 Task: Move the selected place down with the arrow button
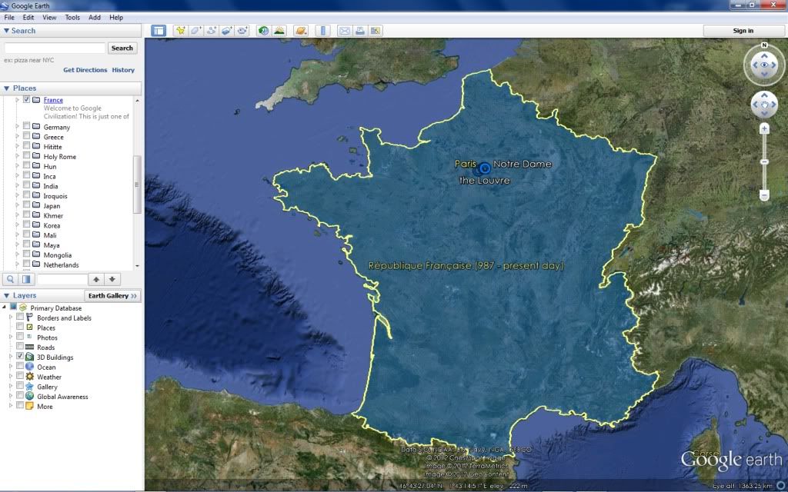[112, 279]
